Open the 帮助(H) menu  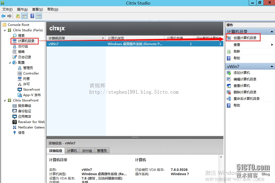click(x=53, y=9)
